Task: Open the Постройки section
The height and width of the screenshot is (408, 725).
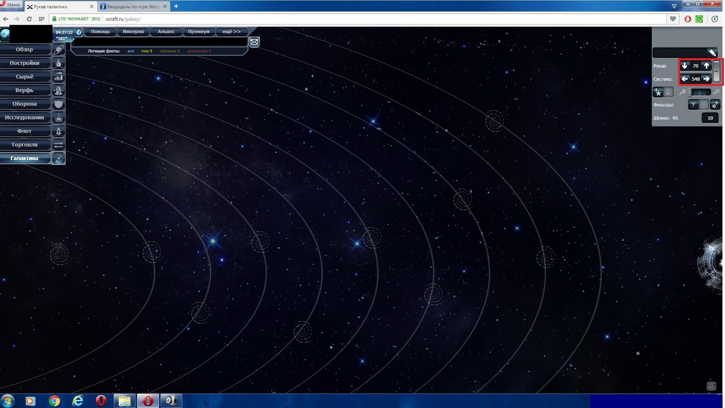Action: [x=25, y=63]
